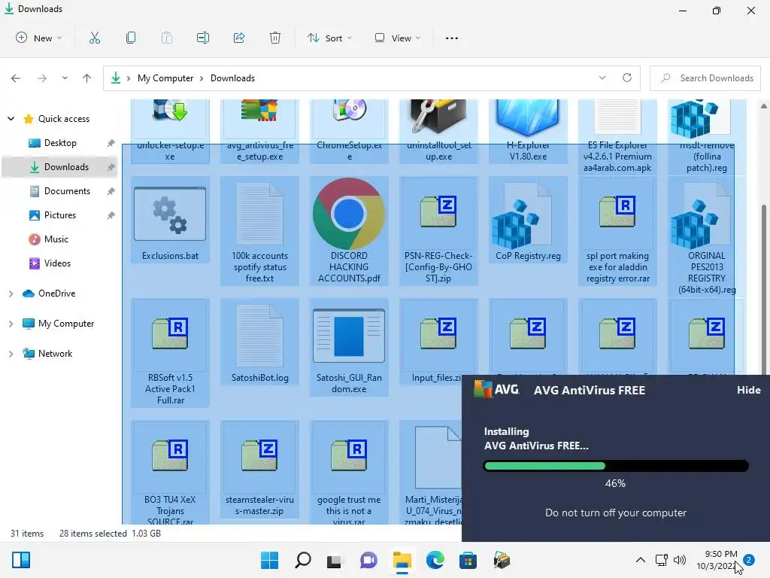Go up one folder level arrow
770x578 pixels.
click(87, 78)
